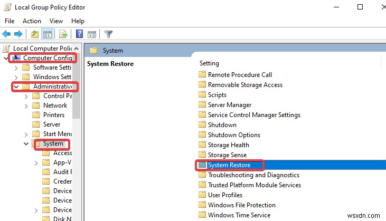Collapse the Administrative Templates node
Screen dimensions: 386x221
click(16, 87)
